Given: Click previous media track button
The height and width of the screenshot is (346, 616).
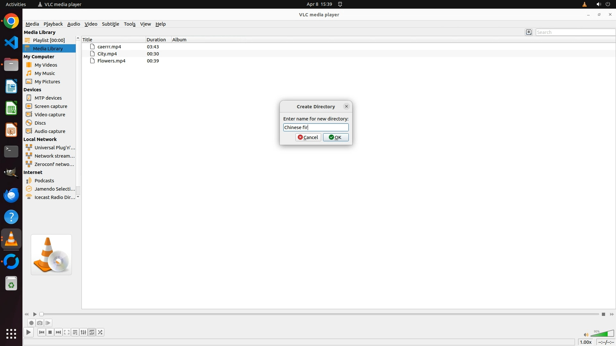Looking at the screenshot, I should [41, 332].
